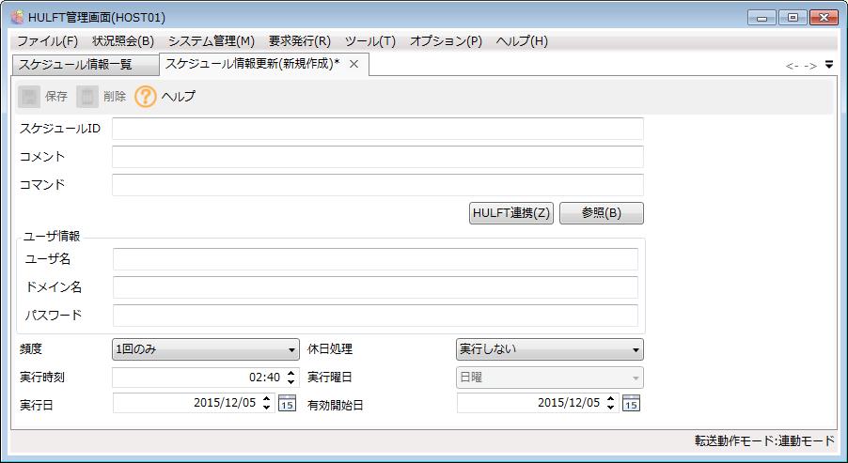Increase 実行時刻 with the up spinner

tap(291, 373)
